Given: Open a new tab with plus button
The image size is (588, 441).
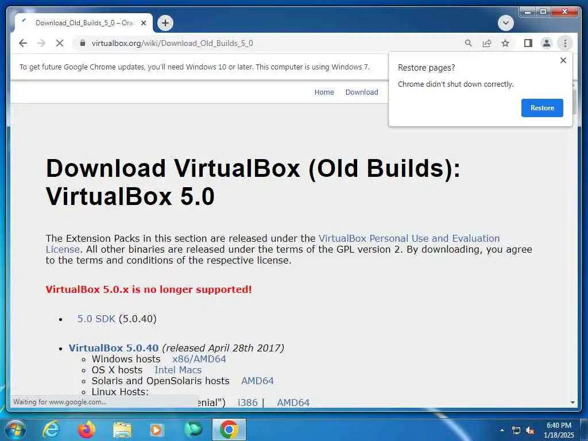Looking at the screenshot, I should coord(165,23).
